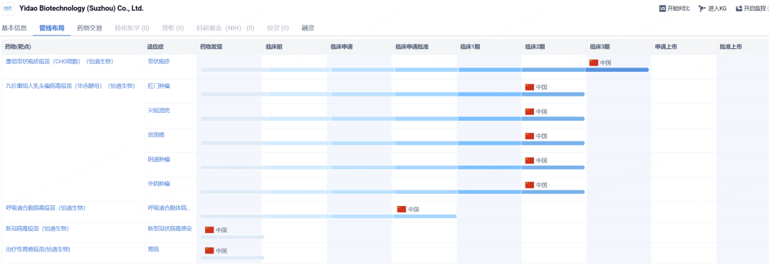Click 尖锐湿疣 indication link
This screenshot has height=265, width=769.
pyautogui.click(x=159, y=110)
